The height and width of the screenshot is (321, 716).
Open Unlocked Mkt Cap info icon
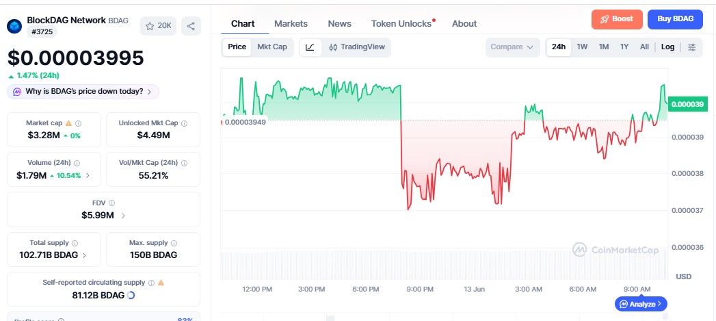[184, 123]
